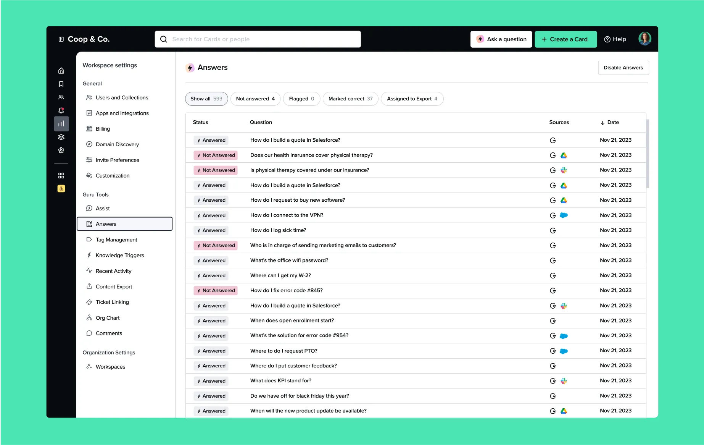704x445 pixels.
Task: Open notifications via the bell icon
Action: click(x=61, y=110)
